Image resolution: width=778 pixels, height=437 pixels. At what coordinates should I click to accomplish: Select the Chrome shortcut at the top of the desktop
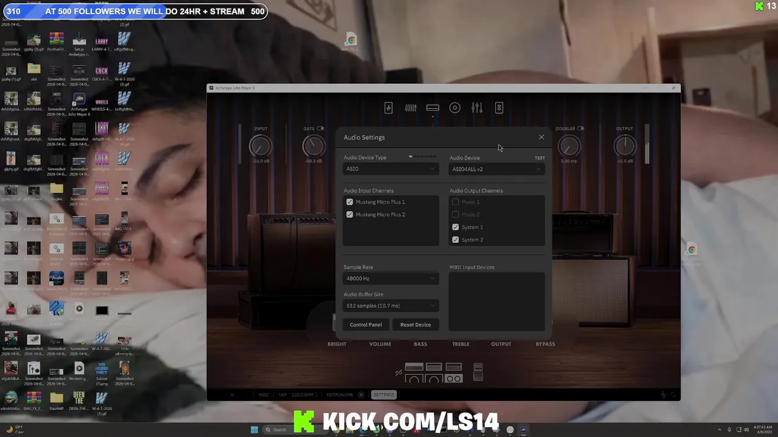point(351,42)
